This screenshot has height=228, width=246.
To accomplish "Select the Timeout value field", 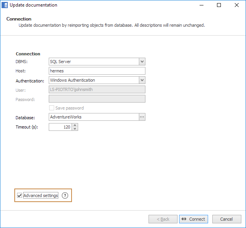I will [x=60, y=127].
